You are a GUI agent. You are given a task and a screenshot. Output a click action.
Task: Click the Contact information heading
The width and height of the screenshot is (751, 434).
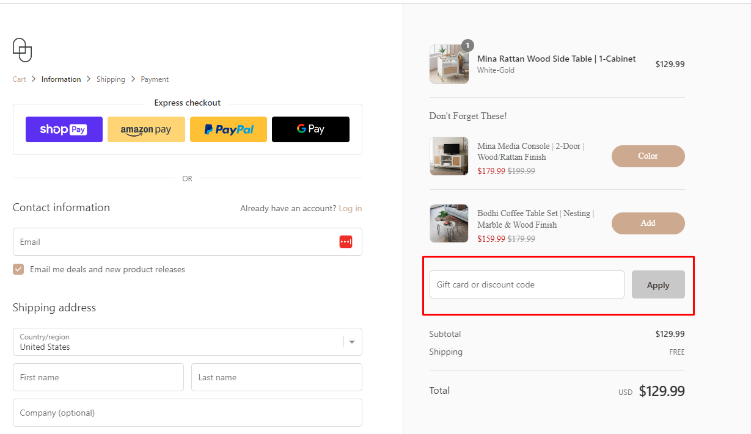(x=61, y=208)
